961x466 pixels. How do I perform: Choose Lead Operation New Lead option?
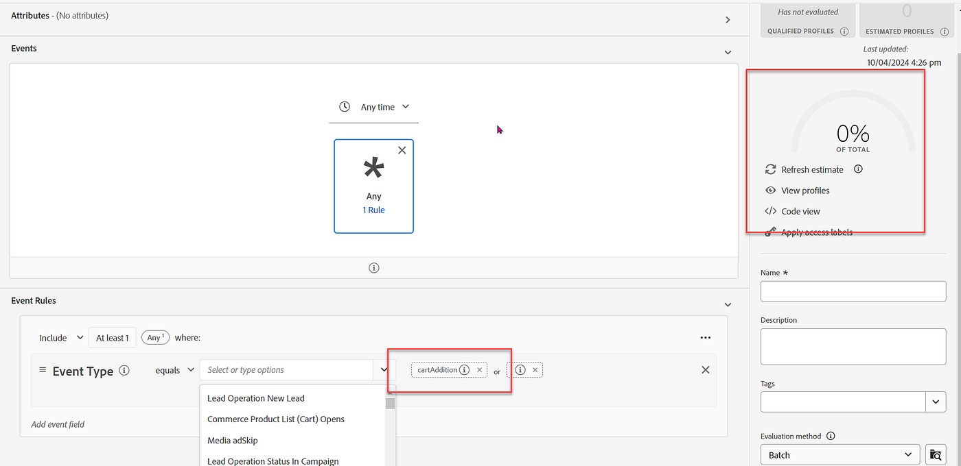(x=293, y=398)
